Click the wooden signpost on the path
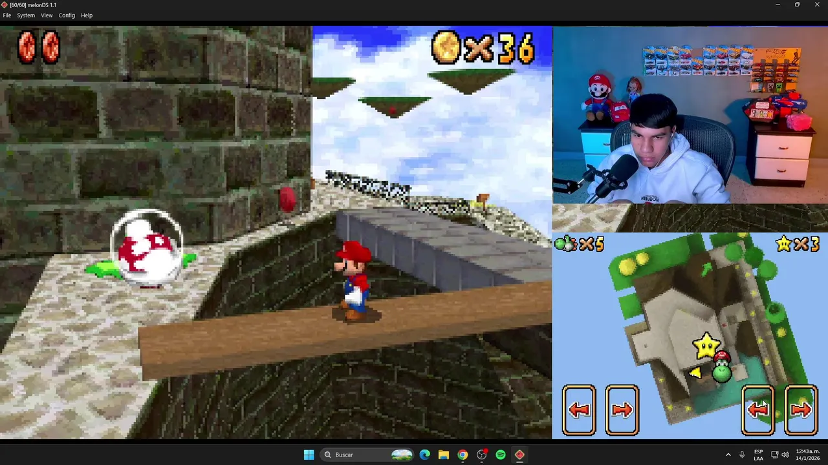The width and height of the screenshot is (828, 465). coord(483,200)
